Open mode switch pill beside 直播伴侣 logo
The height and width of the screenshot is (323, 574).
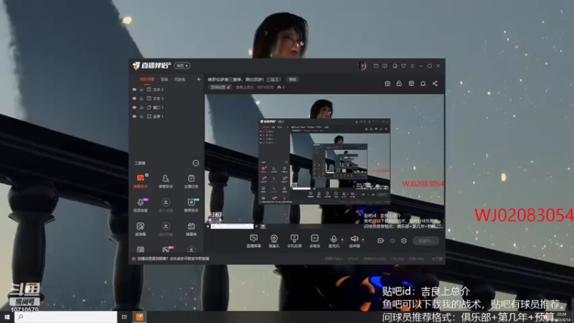(x=182, y=65)
